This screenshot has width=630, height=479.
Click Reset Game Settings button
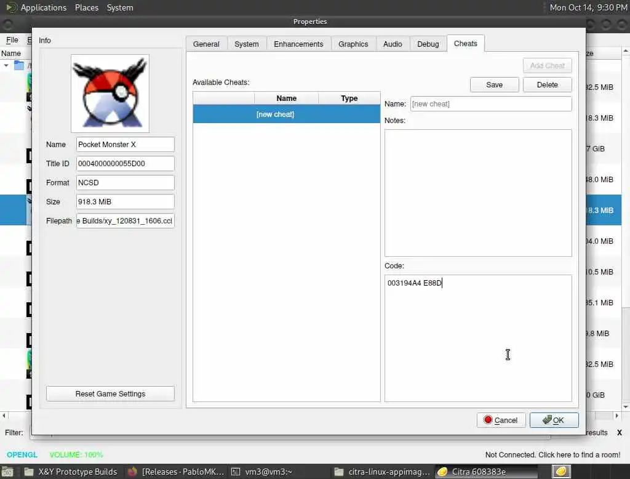pyautogui.click(x=111, y=394)
